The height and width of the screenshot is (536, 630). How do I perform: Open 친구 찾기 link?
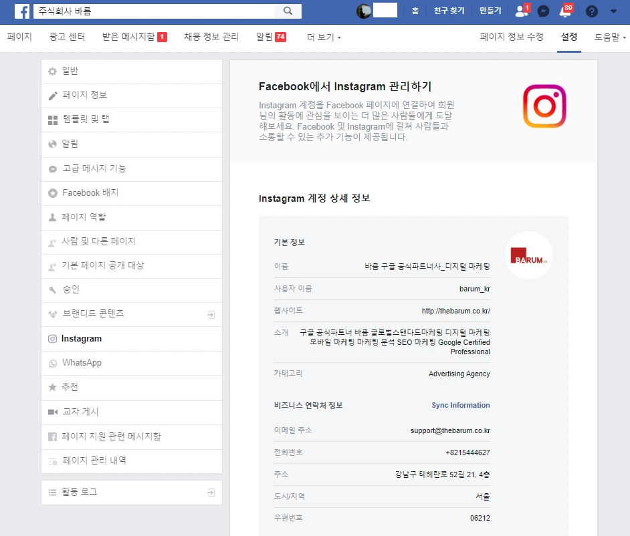[449, 11]
